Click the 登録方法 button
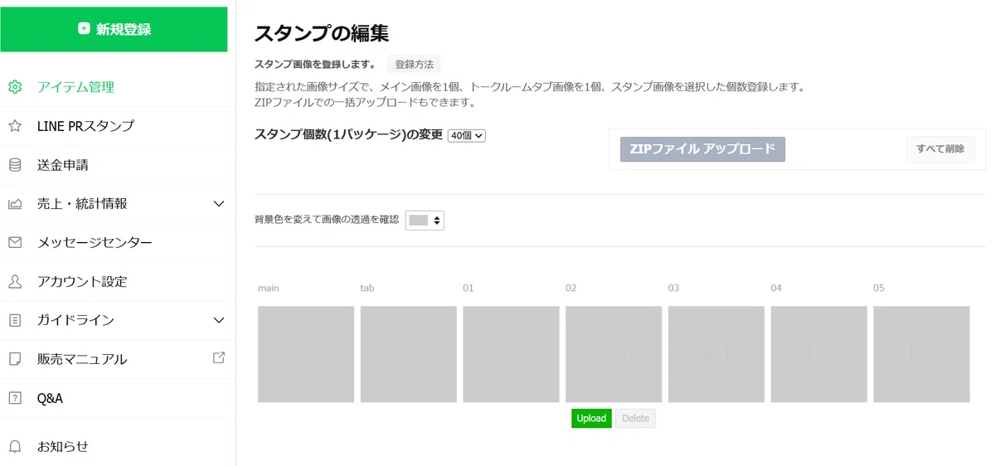This screenshot has height=466, width=995. [415, 65]
